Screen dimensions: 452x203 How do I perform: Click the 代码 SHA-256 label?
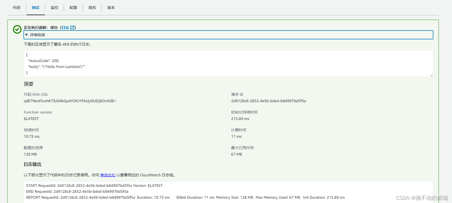pos(36,94)
